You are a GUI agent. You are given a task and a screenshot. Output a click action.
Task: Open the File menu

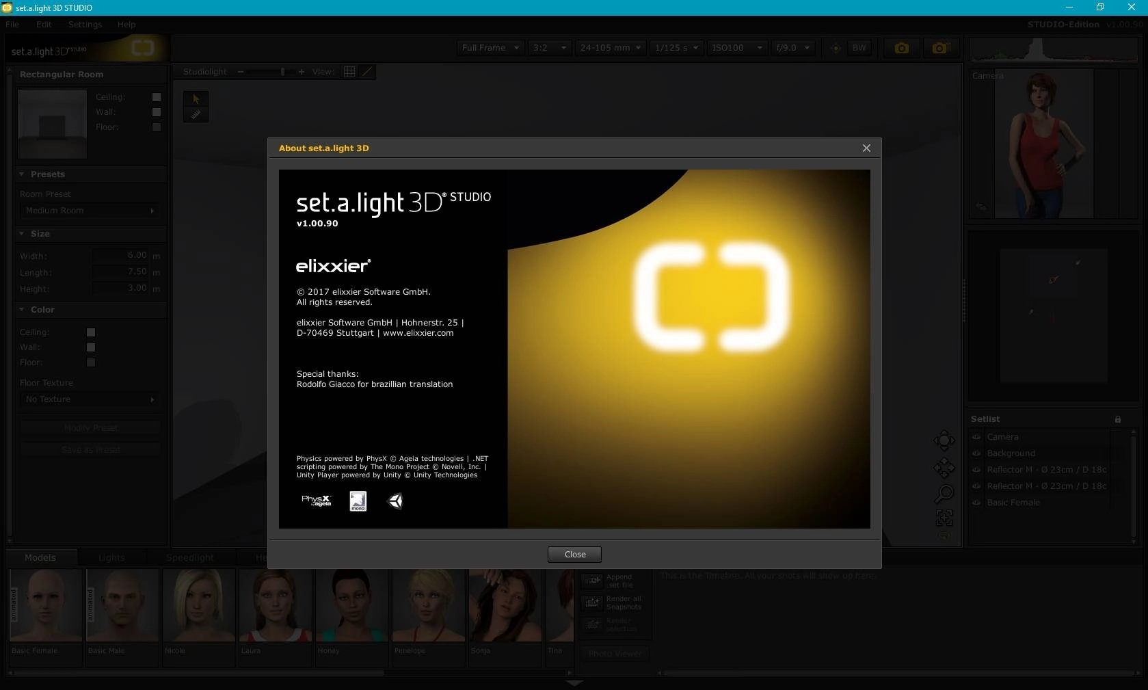(x=12, y=25)
